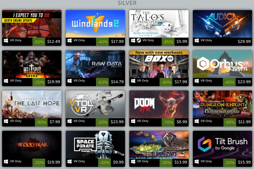Open the Space Pirate Trainer banner
The height and width of the screenshot is (169, 254).
click(95, 145)
